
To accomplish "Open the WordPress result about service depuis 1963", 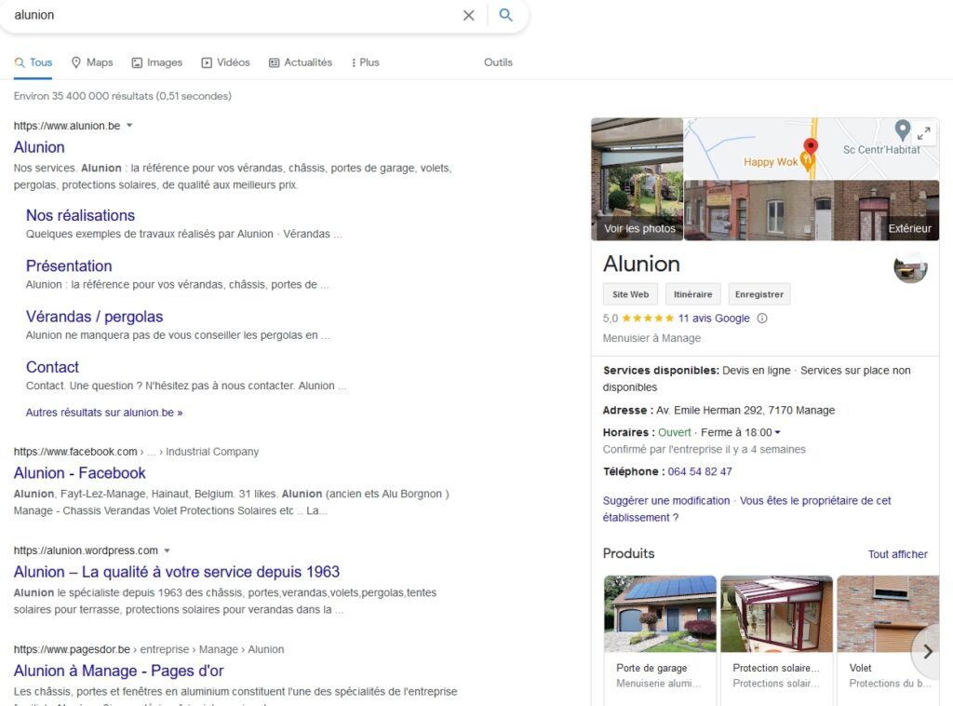I will pos(176,572).
